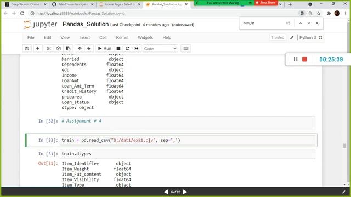Go forward in browser history
The width and height of the screenshot is (351, 197).
(x=14, y=13)
